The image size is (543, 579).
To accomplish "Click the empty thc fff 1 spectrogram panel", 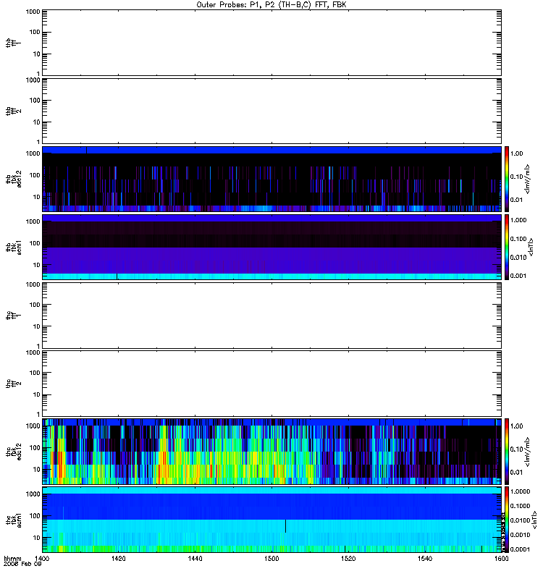I will pos(272,316).
